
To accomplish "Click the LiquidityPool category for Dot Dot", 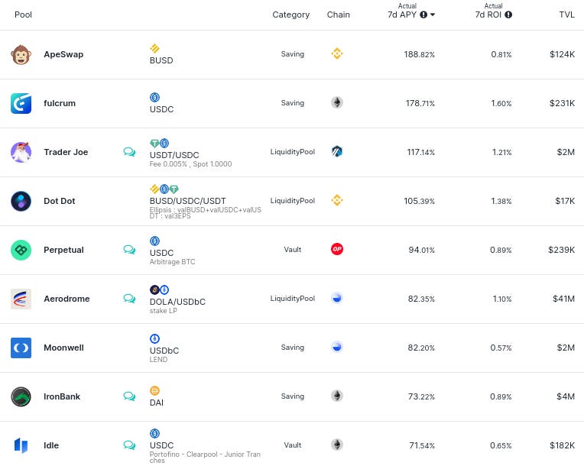I will 293,201.
